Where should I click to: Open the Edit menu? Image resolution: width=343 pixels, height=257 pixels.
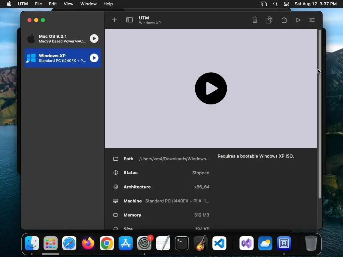[x=53, y=4]
